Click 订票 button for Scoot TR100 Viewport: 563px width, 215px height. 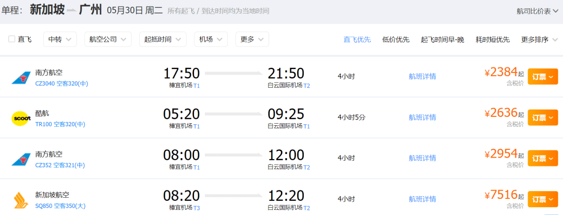point(543,117)
